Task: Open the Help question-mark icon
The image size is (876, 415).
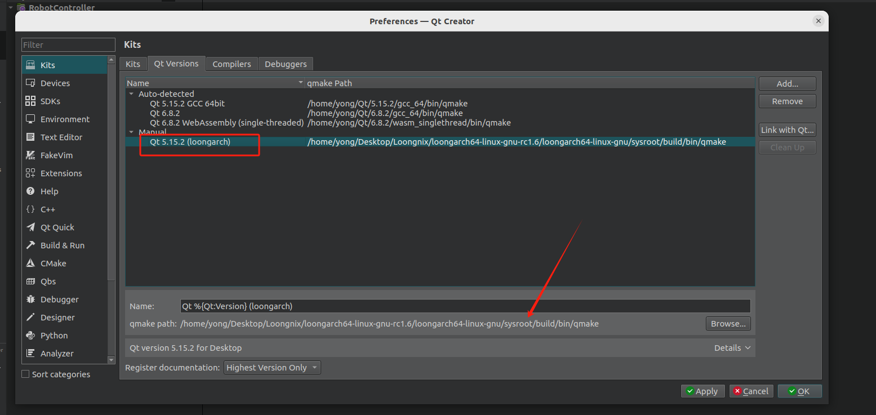Action: tap(30, 191)
